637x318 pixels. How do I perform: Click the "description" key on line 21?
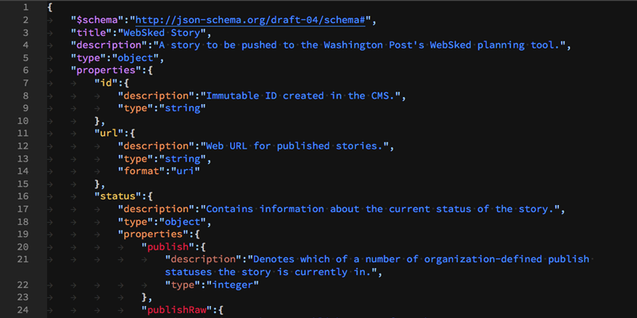[x=203, y=259]
